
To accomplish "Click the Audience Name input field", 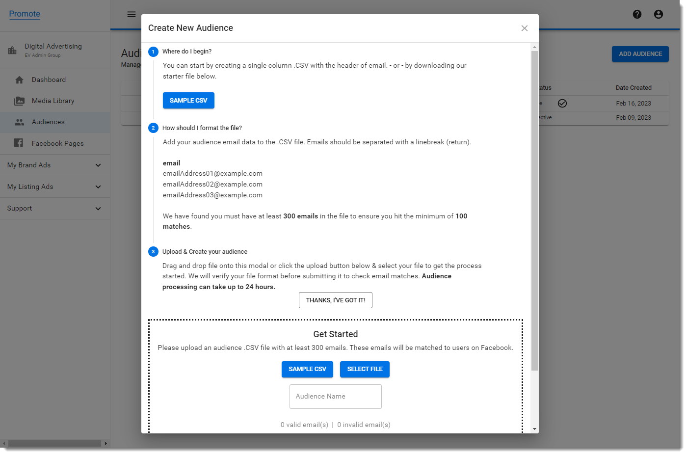I will (x=336, y=397).
